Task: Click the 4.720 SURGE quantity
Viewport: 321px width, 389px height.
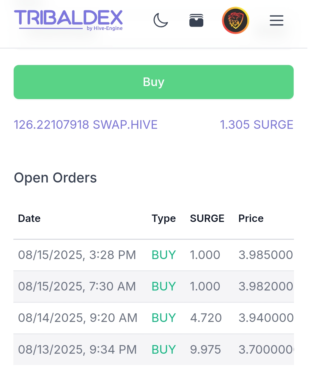Action: point(206,318)
